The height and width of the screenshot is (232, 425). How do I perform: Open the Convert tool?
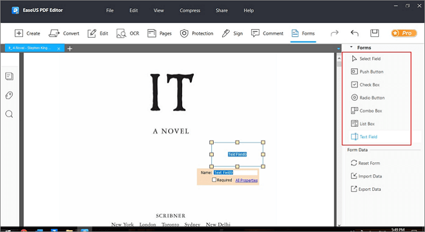click(64, 33)
